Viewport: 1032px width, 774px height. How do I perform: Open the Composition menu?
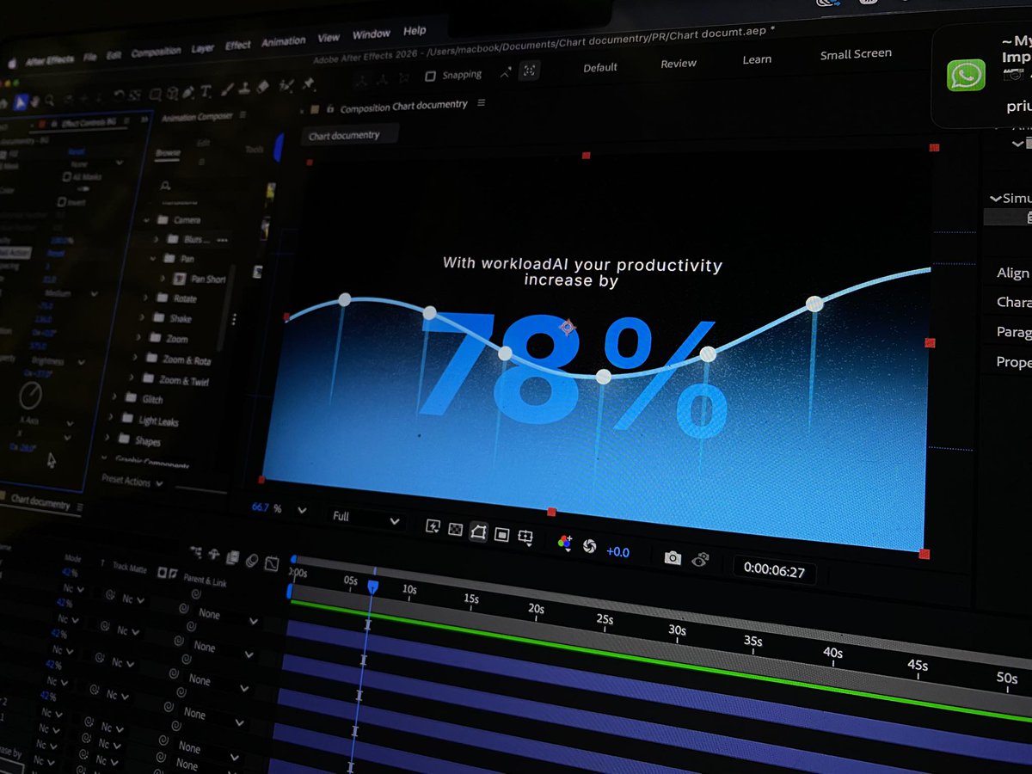156,52
